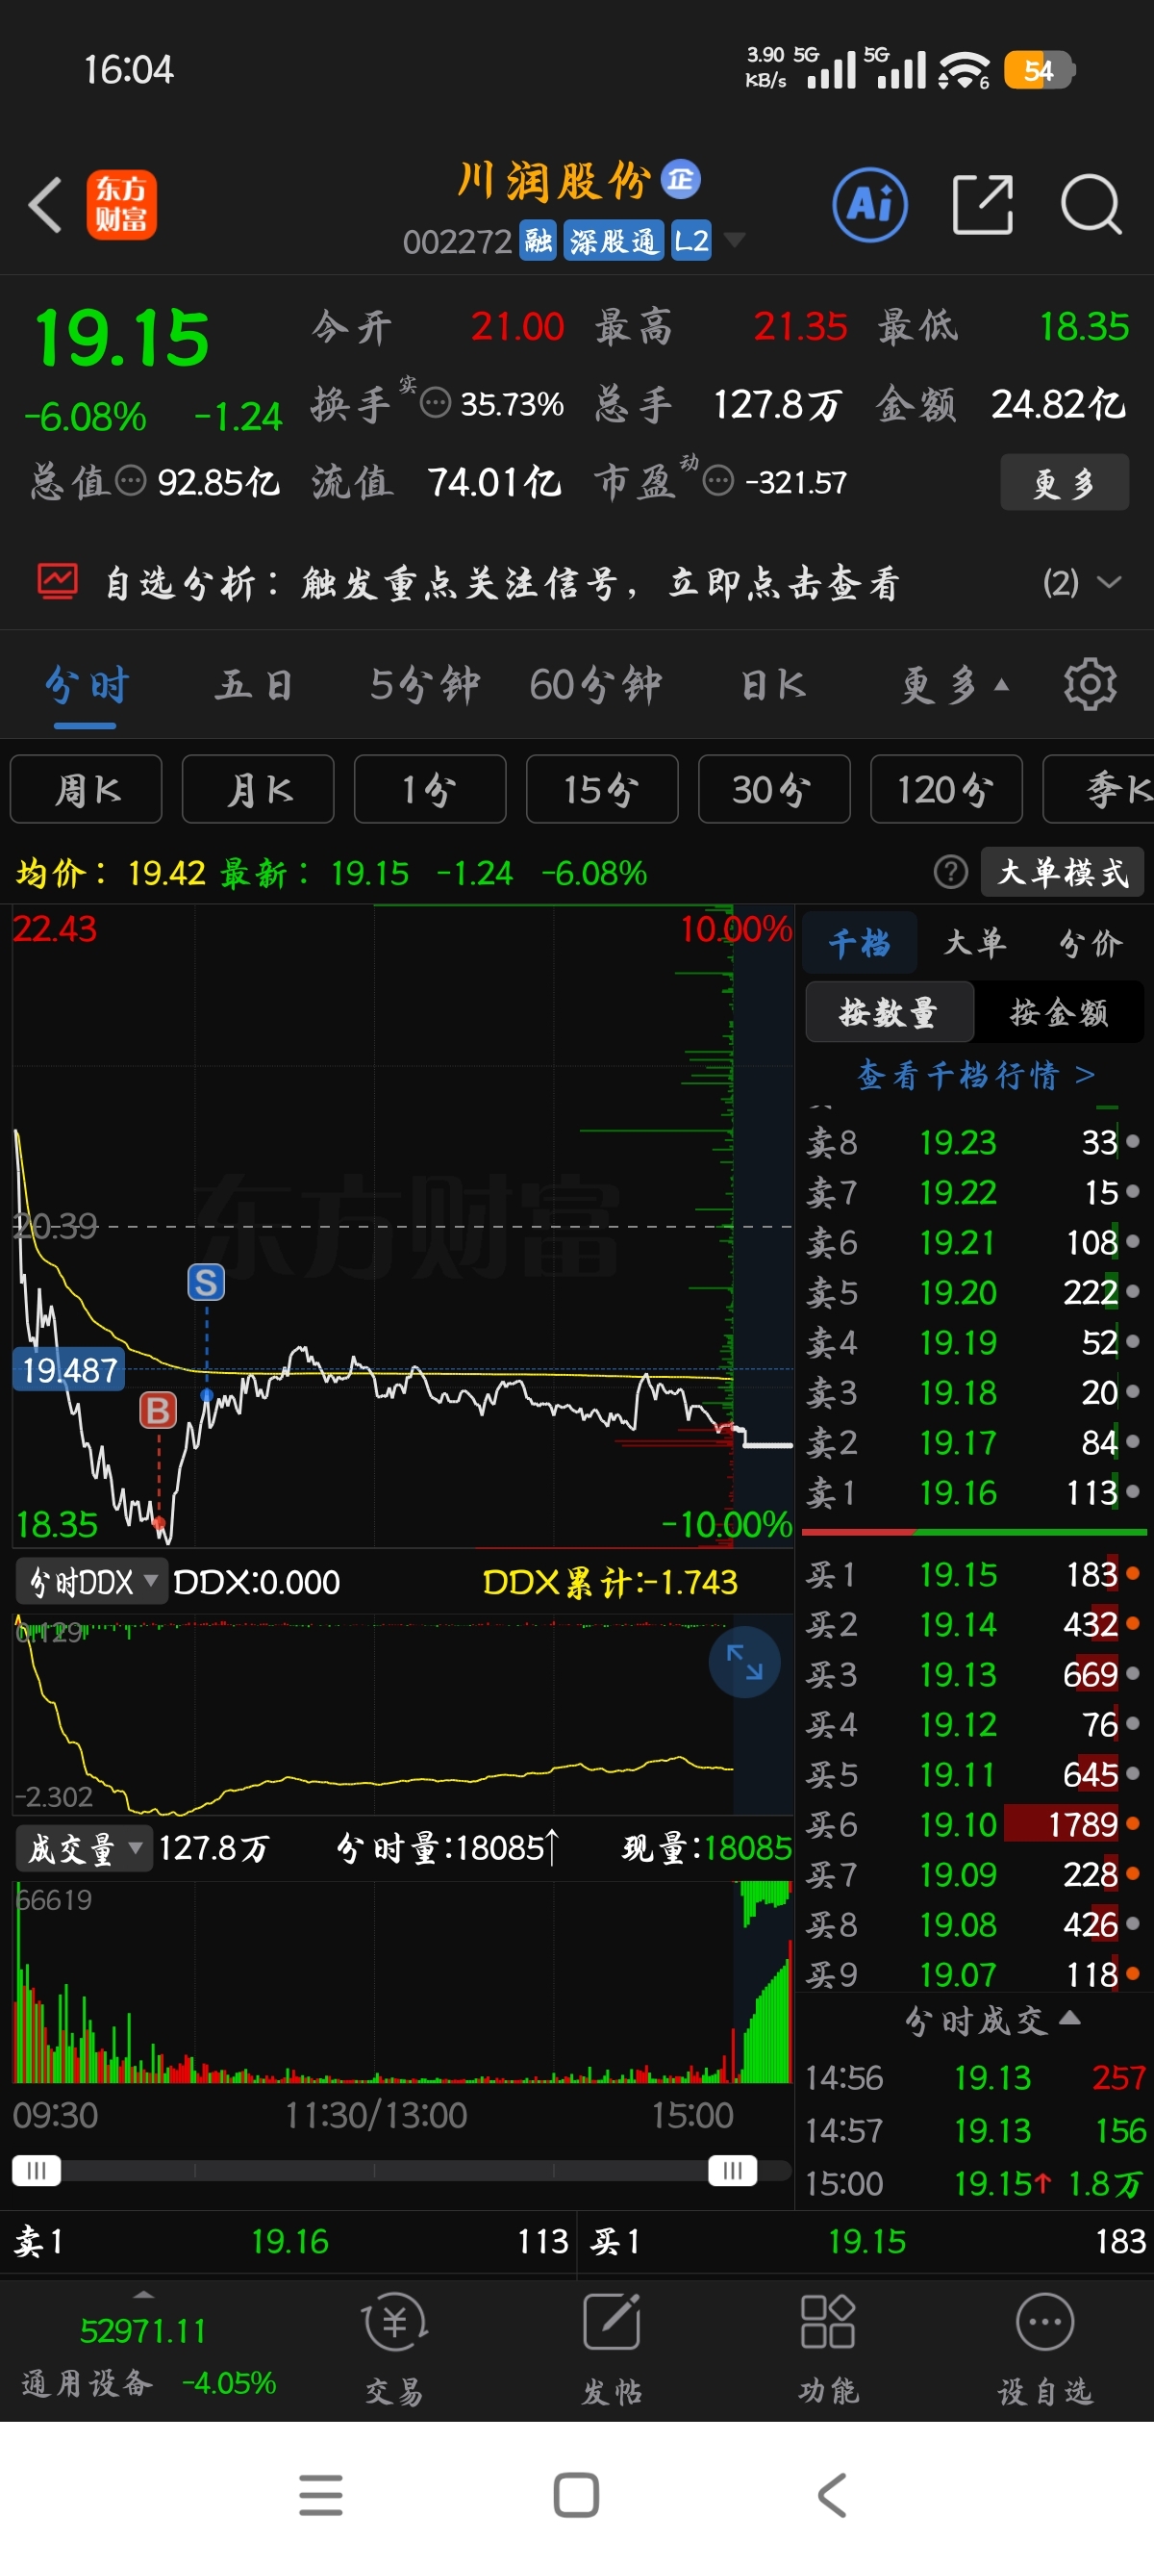1154x2569 pixels.
Task: Tap the info icon next to 市盈
Action: [x=717, y=482]
